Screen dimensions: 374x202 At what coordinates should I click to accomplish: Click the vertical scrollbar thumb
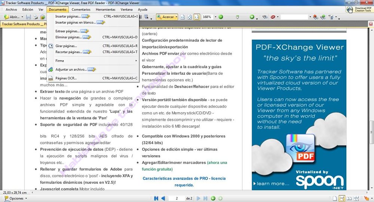pyautogui.click(x=371, y=132)
